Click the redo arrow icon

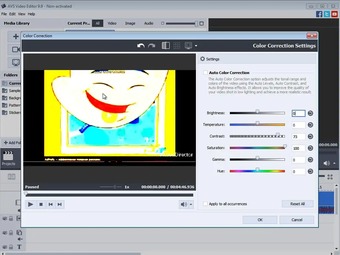point(151,46)
